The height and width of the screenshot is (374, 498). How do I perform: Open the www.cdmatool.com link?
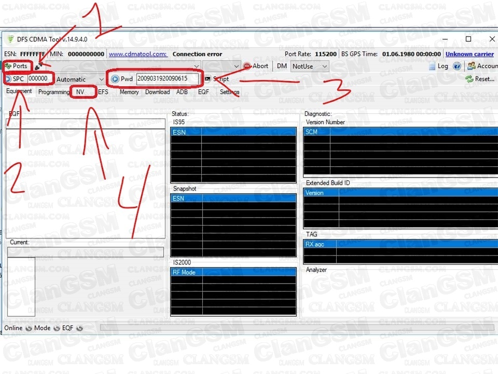(x=138, y=54)
